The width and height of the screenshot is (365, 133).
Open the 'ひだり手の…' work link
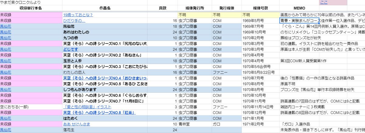pos(74,20)
